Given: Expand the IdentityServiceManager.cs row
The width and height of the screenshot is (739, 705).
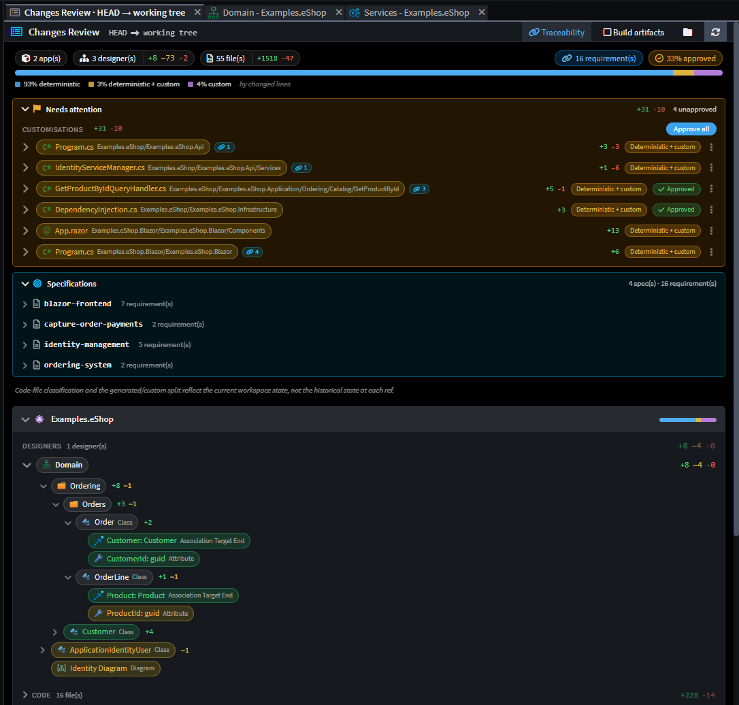Looking at the screenshot, I should (x=25, y=168).
